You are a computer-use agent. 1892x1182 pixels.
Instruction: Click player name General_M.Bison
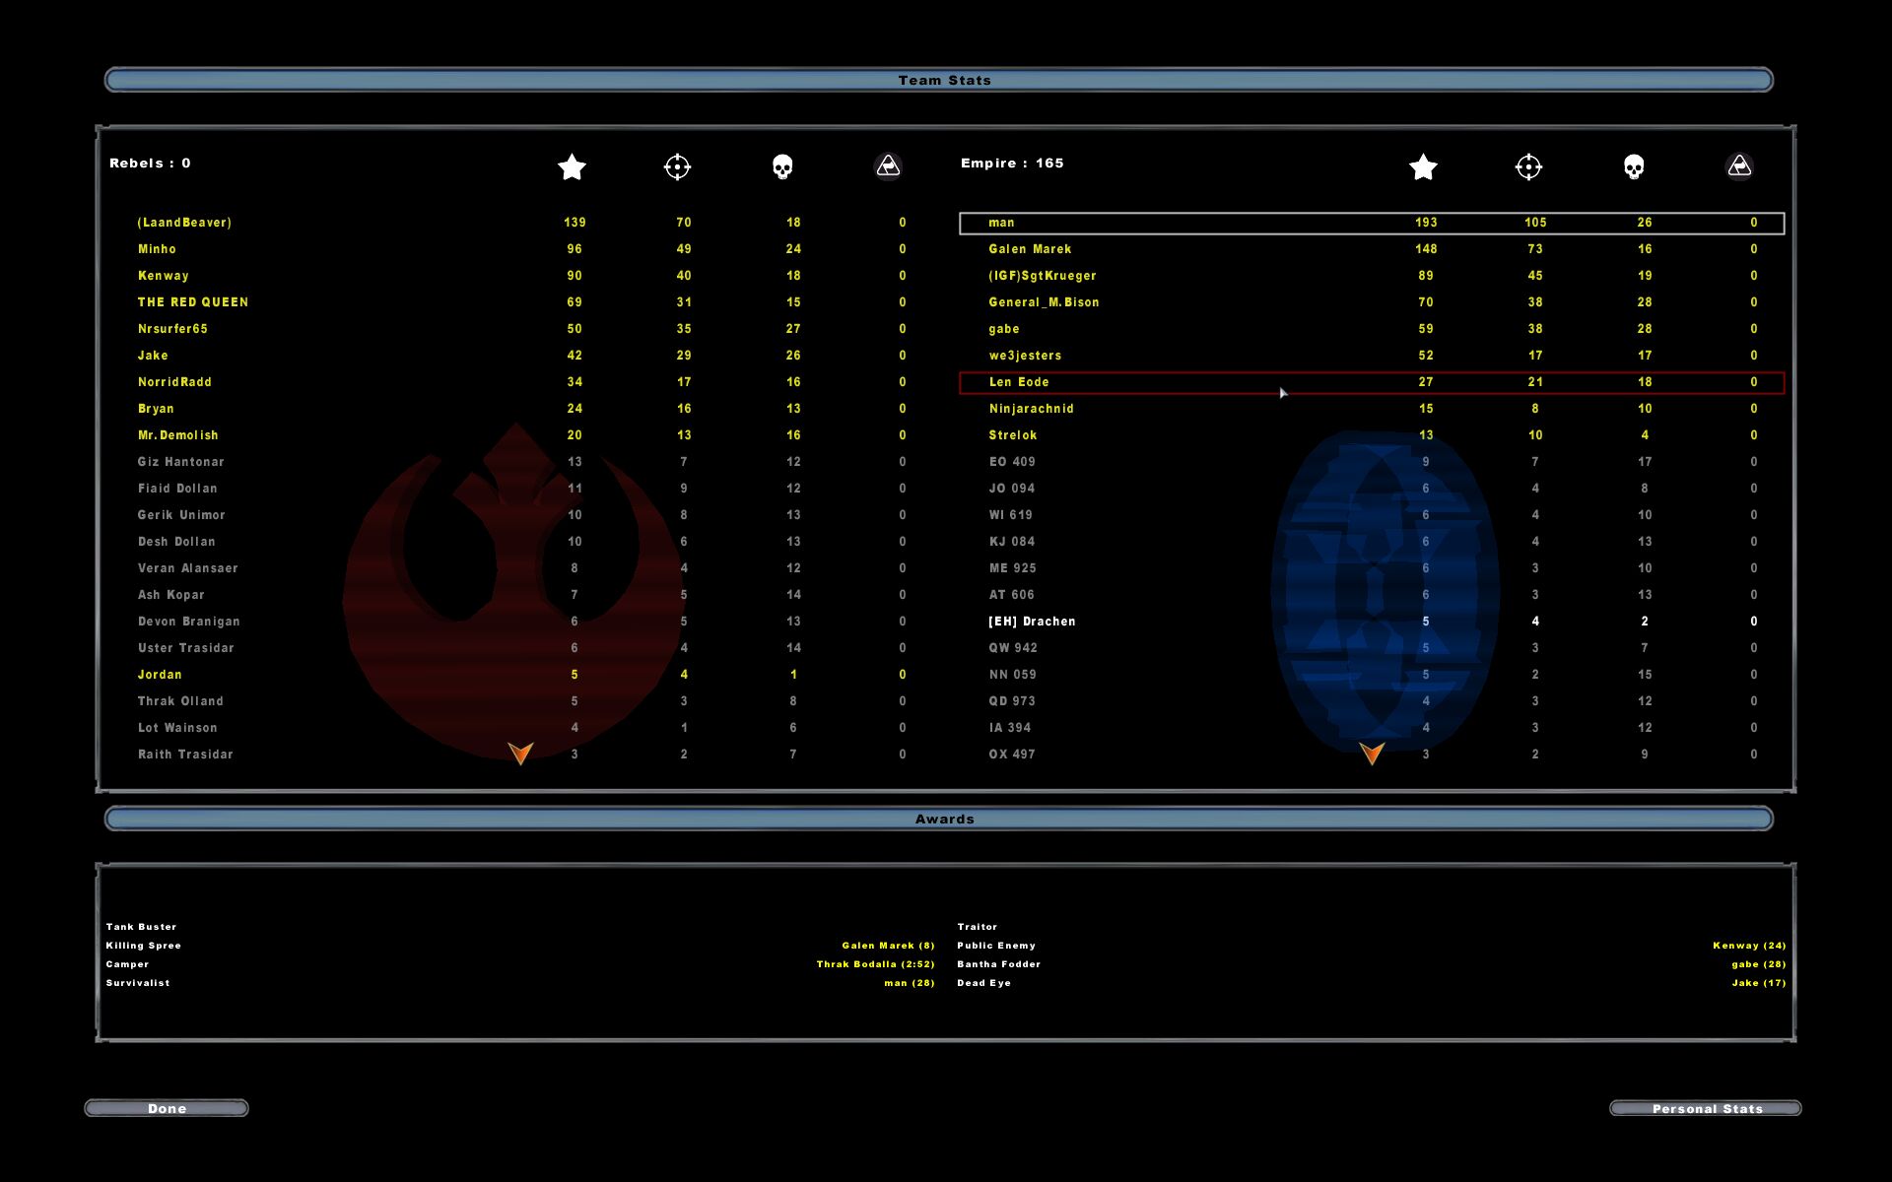click(1044, 302)
